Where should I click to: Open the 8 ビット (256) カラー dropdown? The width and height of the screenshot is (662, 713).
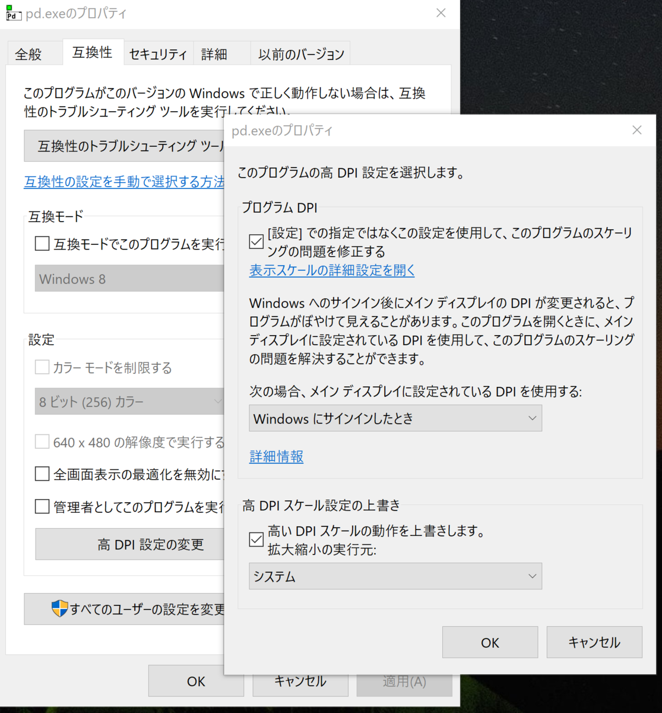tap(129, 402)
